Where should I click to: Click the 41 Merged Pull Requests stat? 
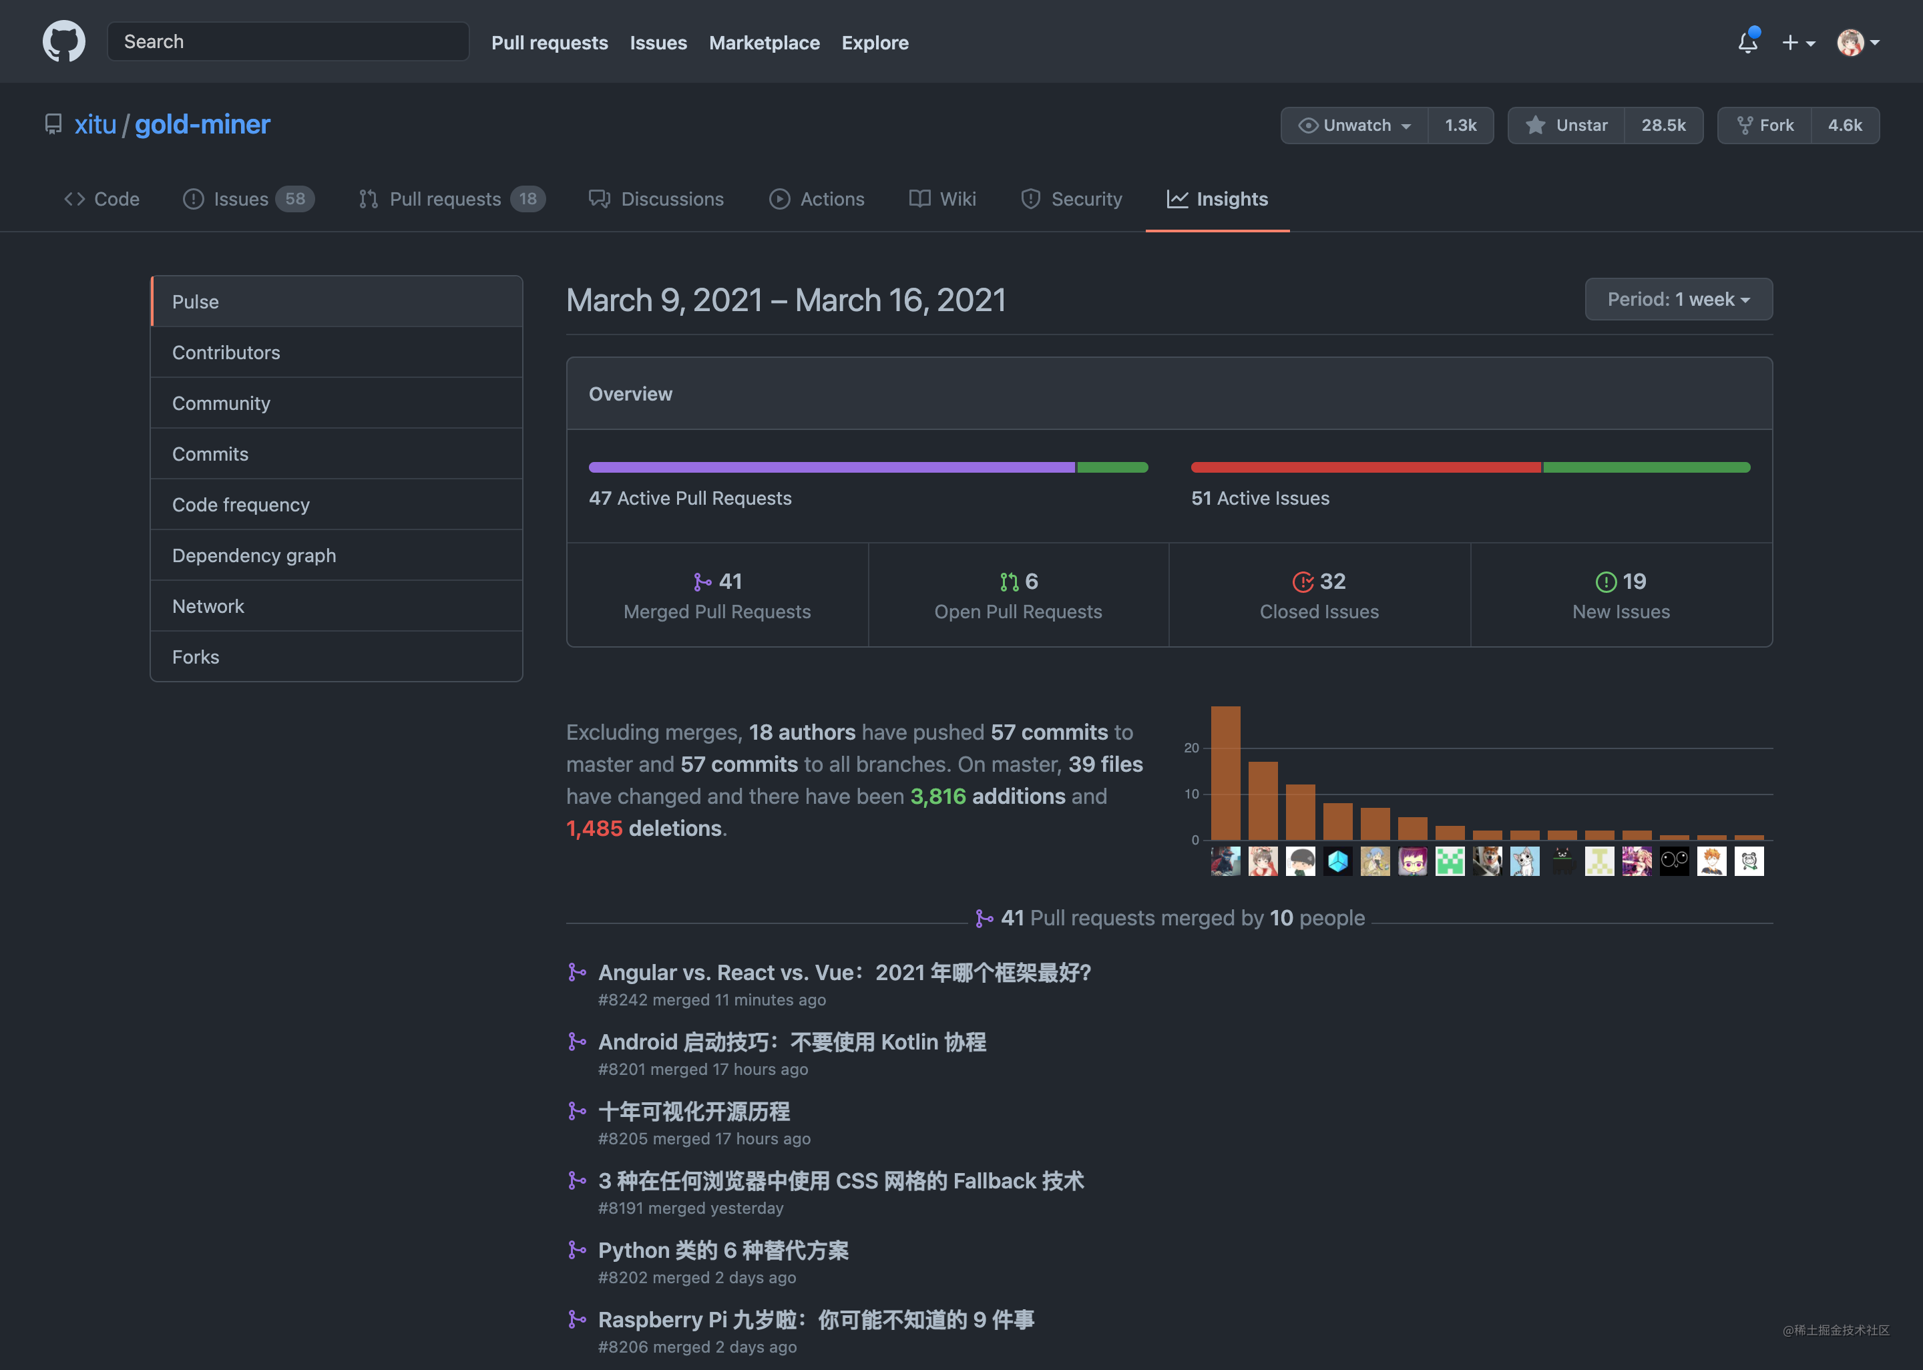coord(717,596)
